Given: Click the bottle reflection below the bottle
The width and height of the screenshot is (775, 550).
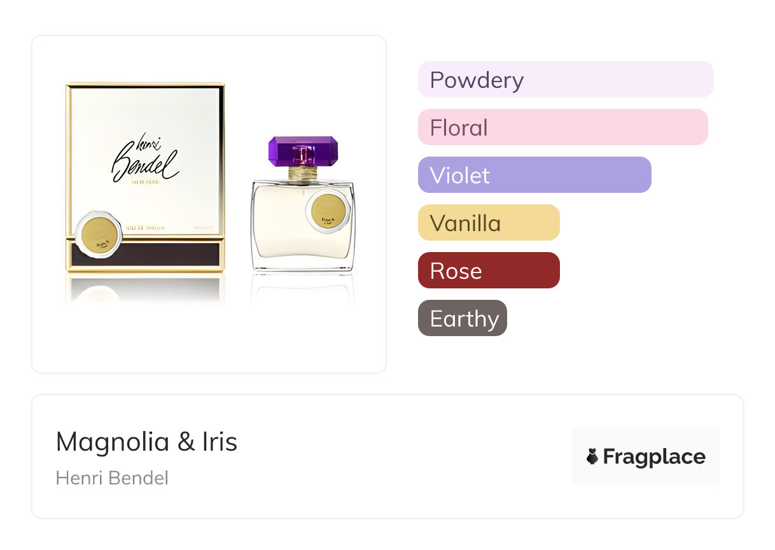Looking at the screenshot, I should click(302, 286).
